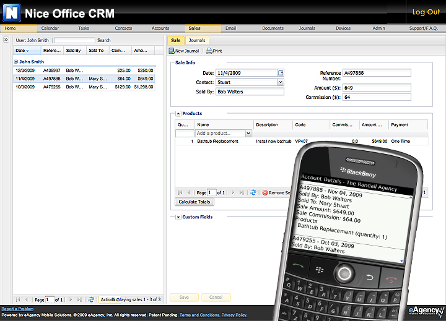Image resolution: width=446 pixels, height=321 pixels.
Task: Select sale row A438997 dated 12/3/2009
Action: pyautogui.click(x=84, y=70)
